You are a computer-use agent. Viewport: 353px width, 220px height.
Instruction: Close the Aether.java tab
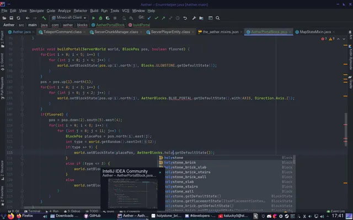[x=33, y=32]
